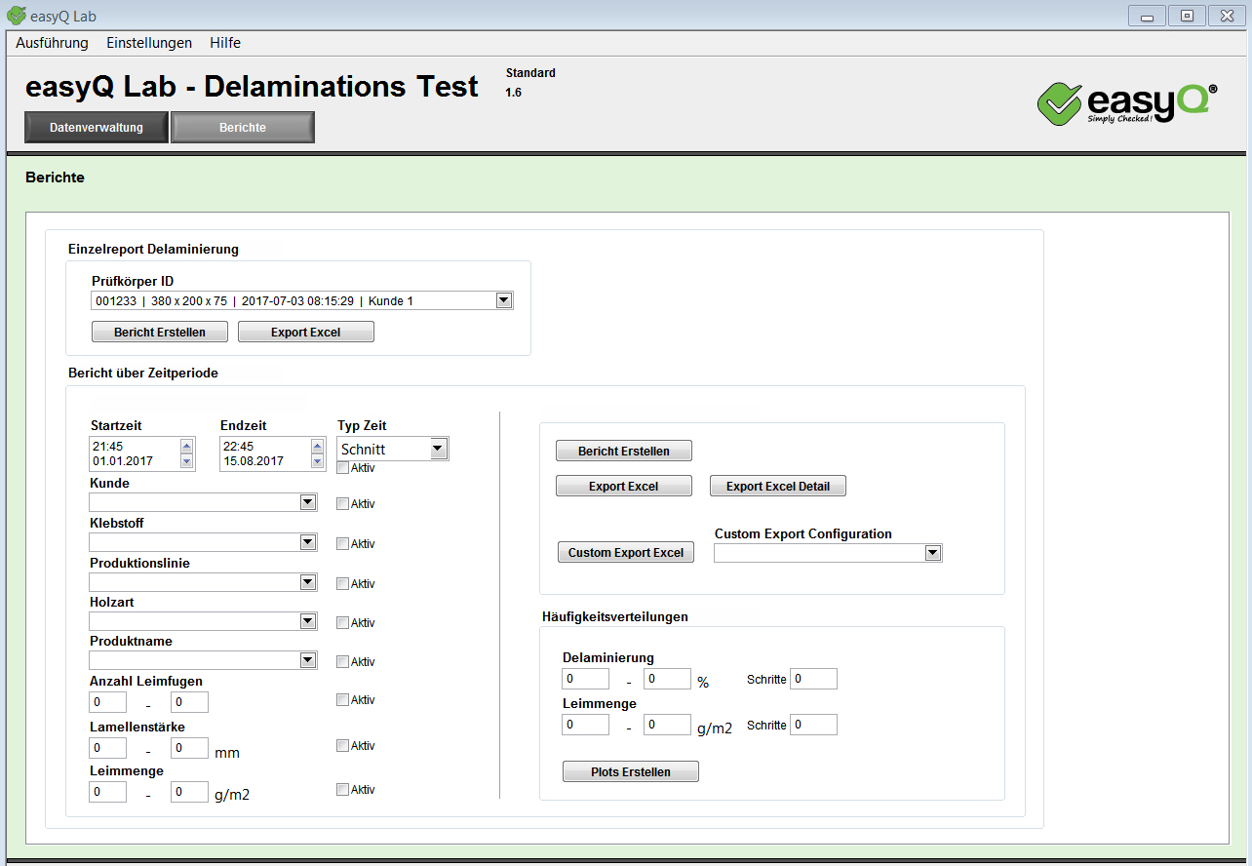Image resolution: width=1252 pixels, height=866 pixels.
Task: Click the easyQ Lab title bar app icon
Action: coord(16,16)
